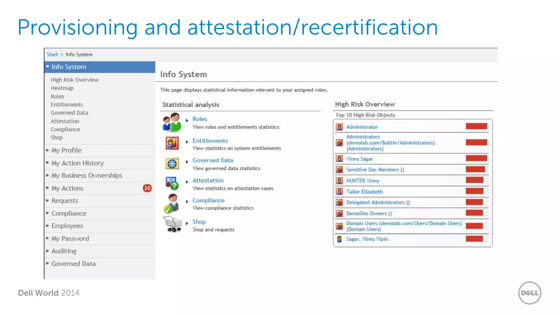The width and height of the screenshot is (560, 315).
Task: Open the Compliance statistics link
Action: tap(208, 200)
